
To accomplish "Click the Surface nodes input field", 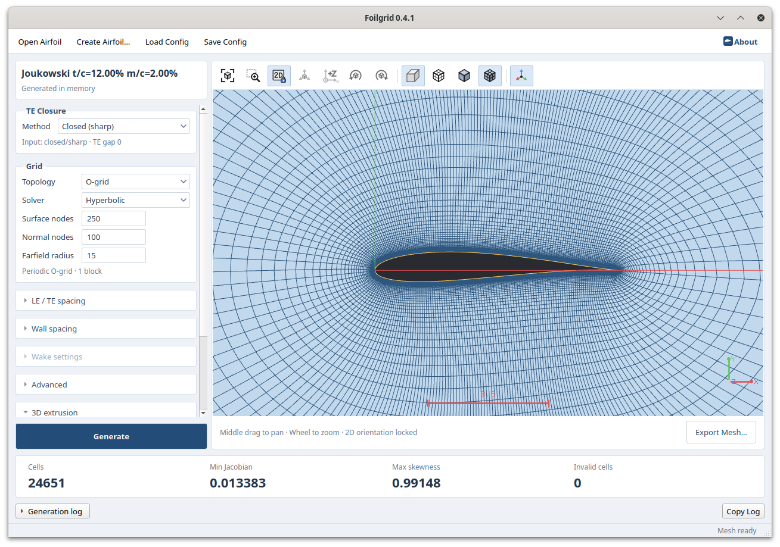I will click(114, 218).
